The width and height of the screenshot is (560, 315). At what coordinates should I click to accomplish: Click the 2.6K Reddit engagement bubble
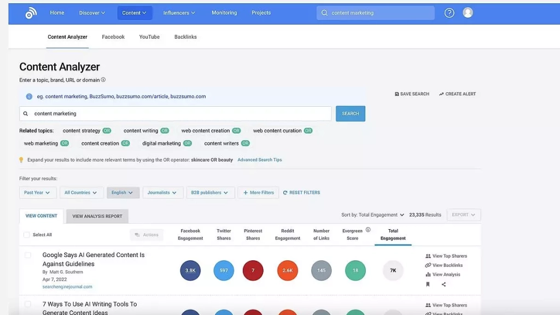coord(288,270)
